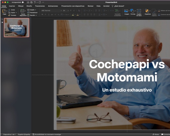Open the Vista tab
The image size is (170, 136).
coord(98,6)
